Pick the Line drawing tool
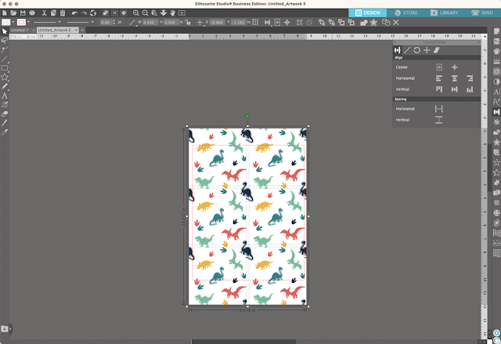Image resolution: width=501 pixels, height=344 pixels. coord(4,59)
